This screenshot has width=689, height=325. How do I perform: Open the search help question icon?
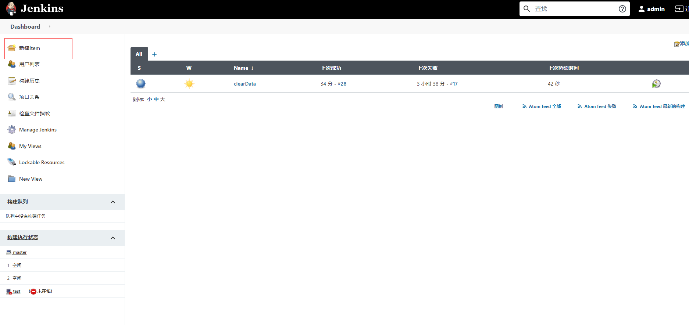click(x=622, y=9)
